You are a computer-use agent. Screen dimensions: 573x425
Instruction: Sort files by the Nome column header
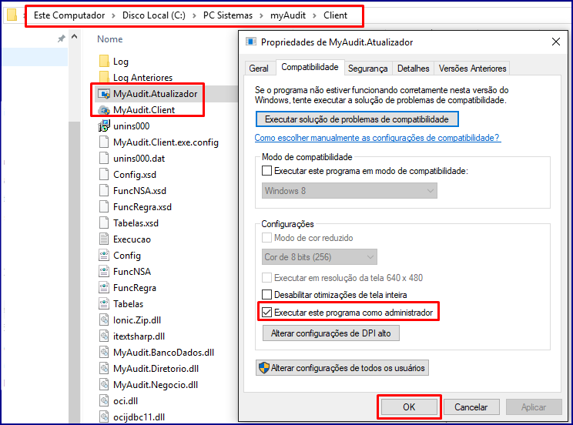pos(110,39)
